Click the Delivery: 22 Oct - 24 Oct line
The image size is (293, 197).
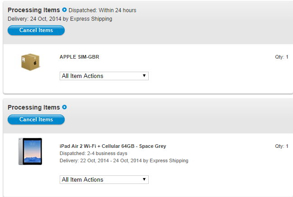pos(124,160)
